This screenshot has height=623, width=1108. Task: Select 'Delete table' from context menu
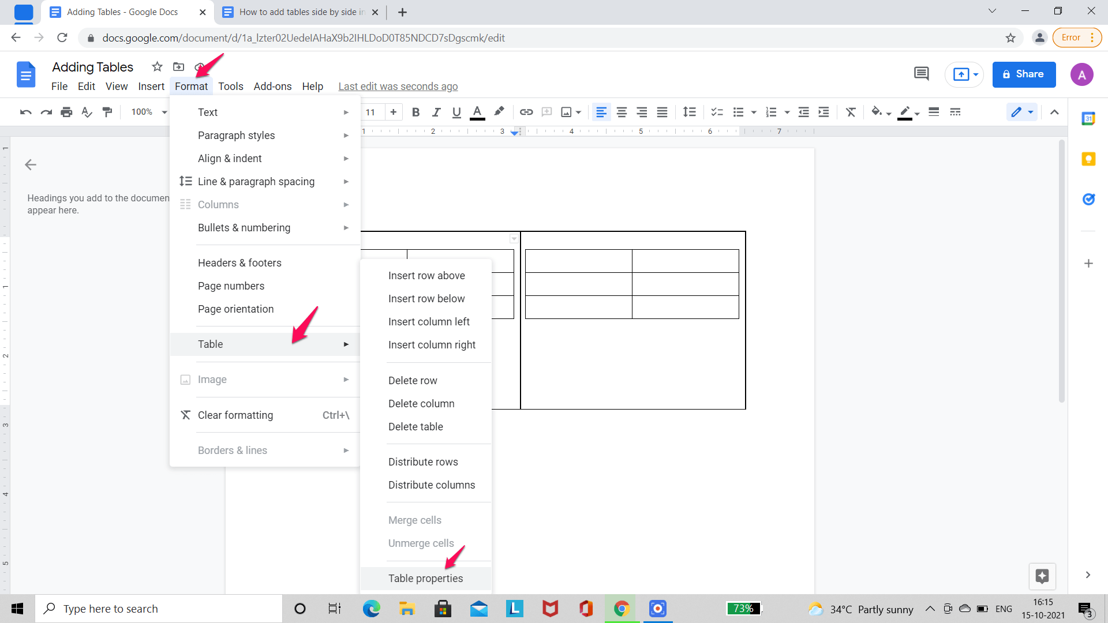tap(415, 427)
